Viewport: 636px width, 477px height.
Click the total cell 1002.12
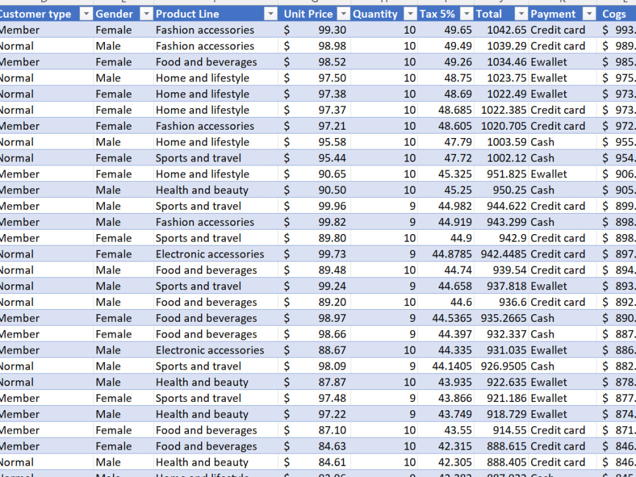tap(501, 158)
